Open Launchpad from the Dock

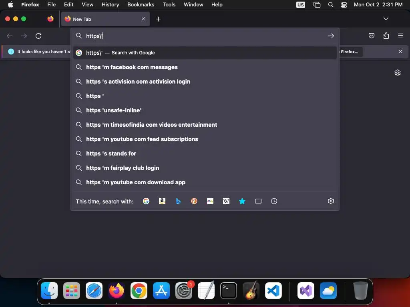(x=72, y=291)
